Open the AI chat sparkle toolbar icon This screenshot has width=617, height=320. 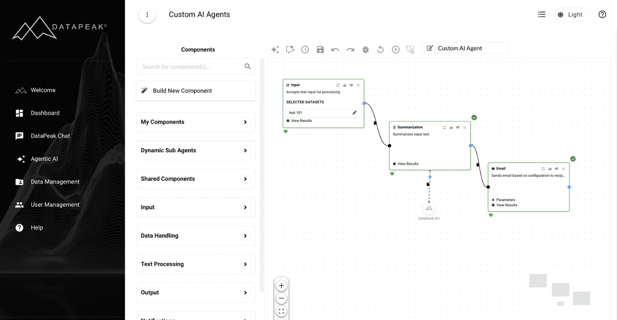point(290,50)
